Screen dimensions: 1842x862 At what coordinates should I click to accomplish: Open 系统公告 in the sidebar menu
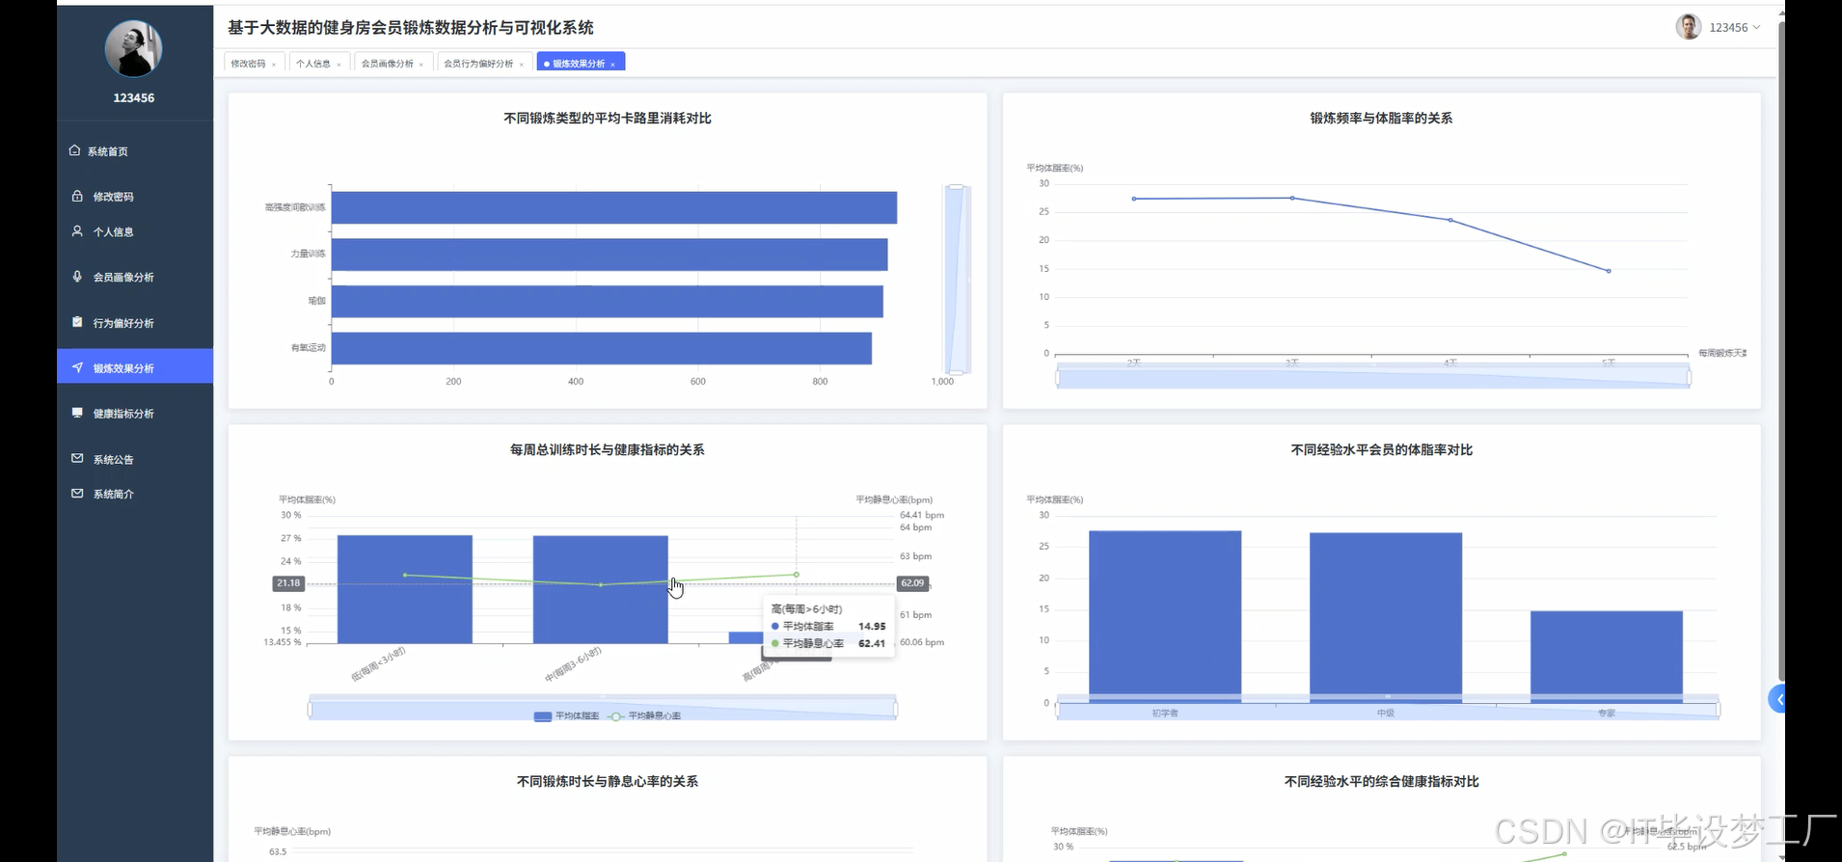click(135, 459)
